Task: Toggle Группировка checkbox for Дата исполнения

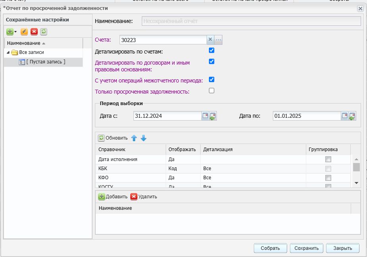Action: 328,159
